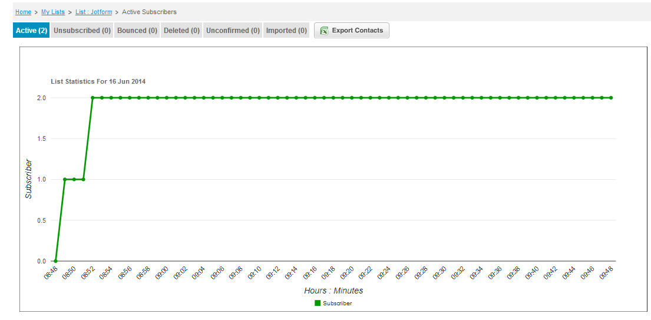Click the Excel icon on Export Contacts
The height and width of the screenshot is (320, 651).
pyautogui.click(x=324, y=31)
